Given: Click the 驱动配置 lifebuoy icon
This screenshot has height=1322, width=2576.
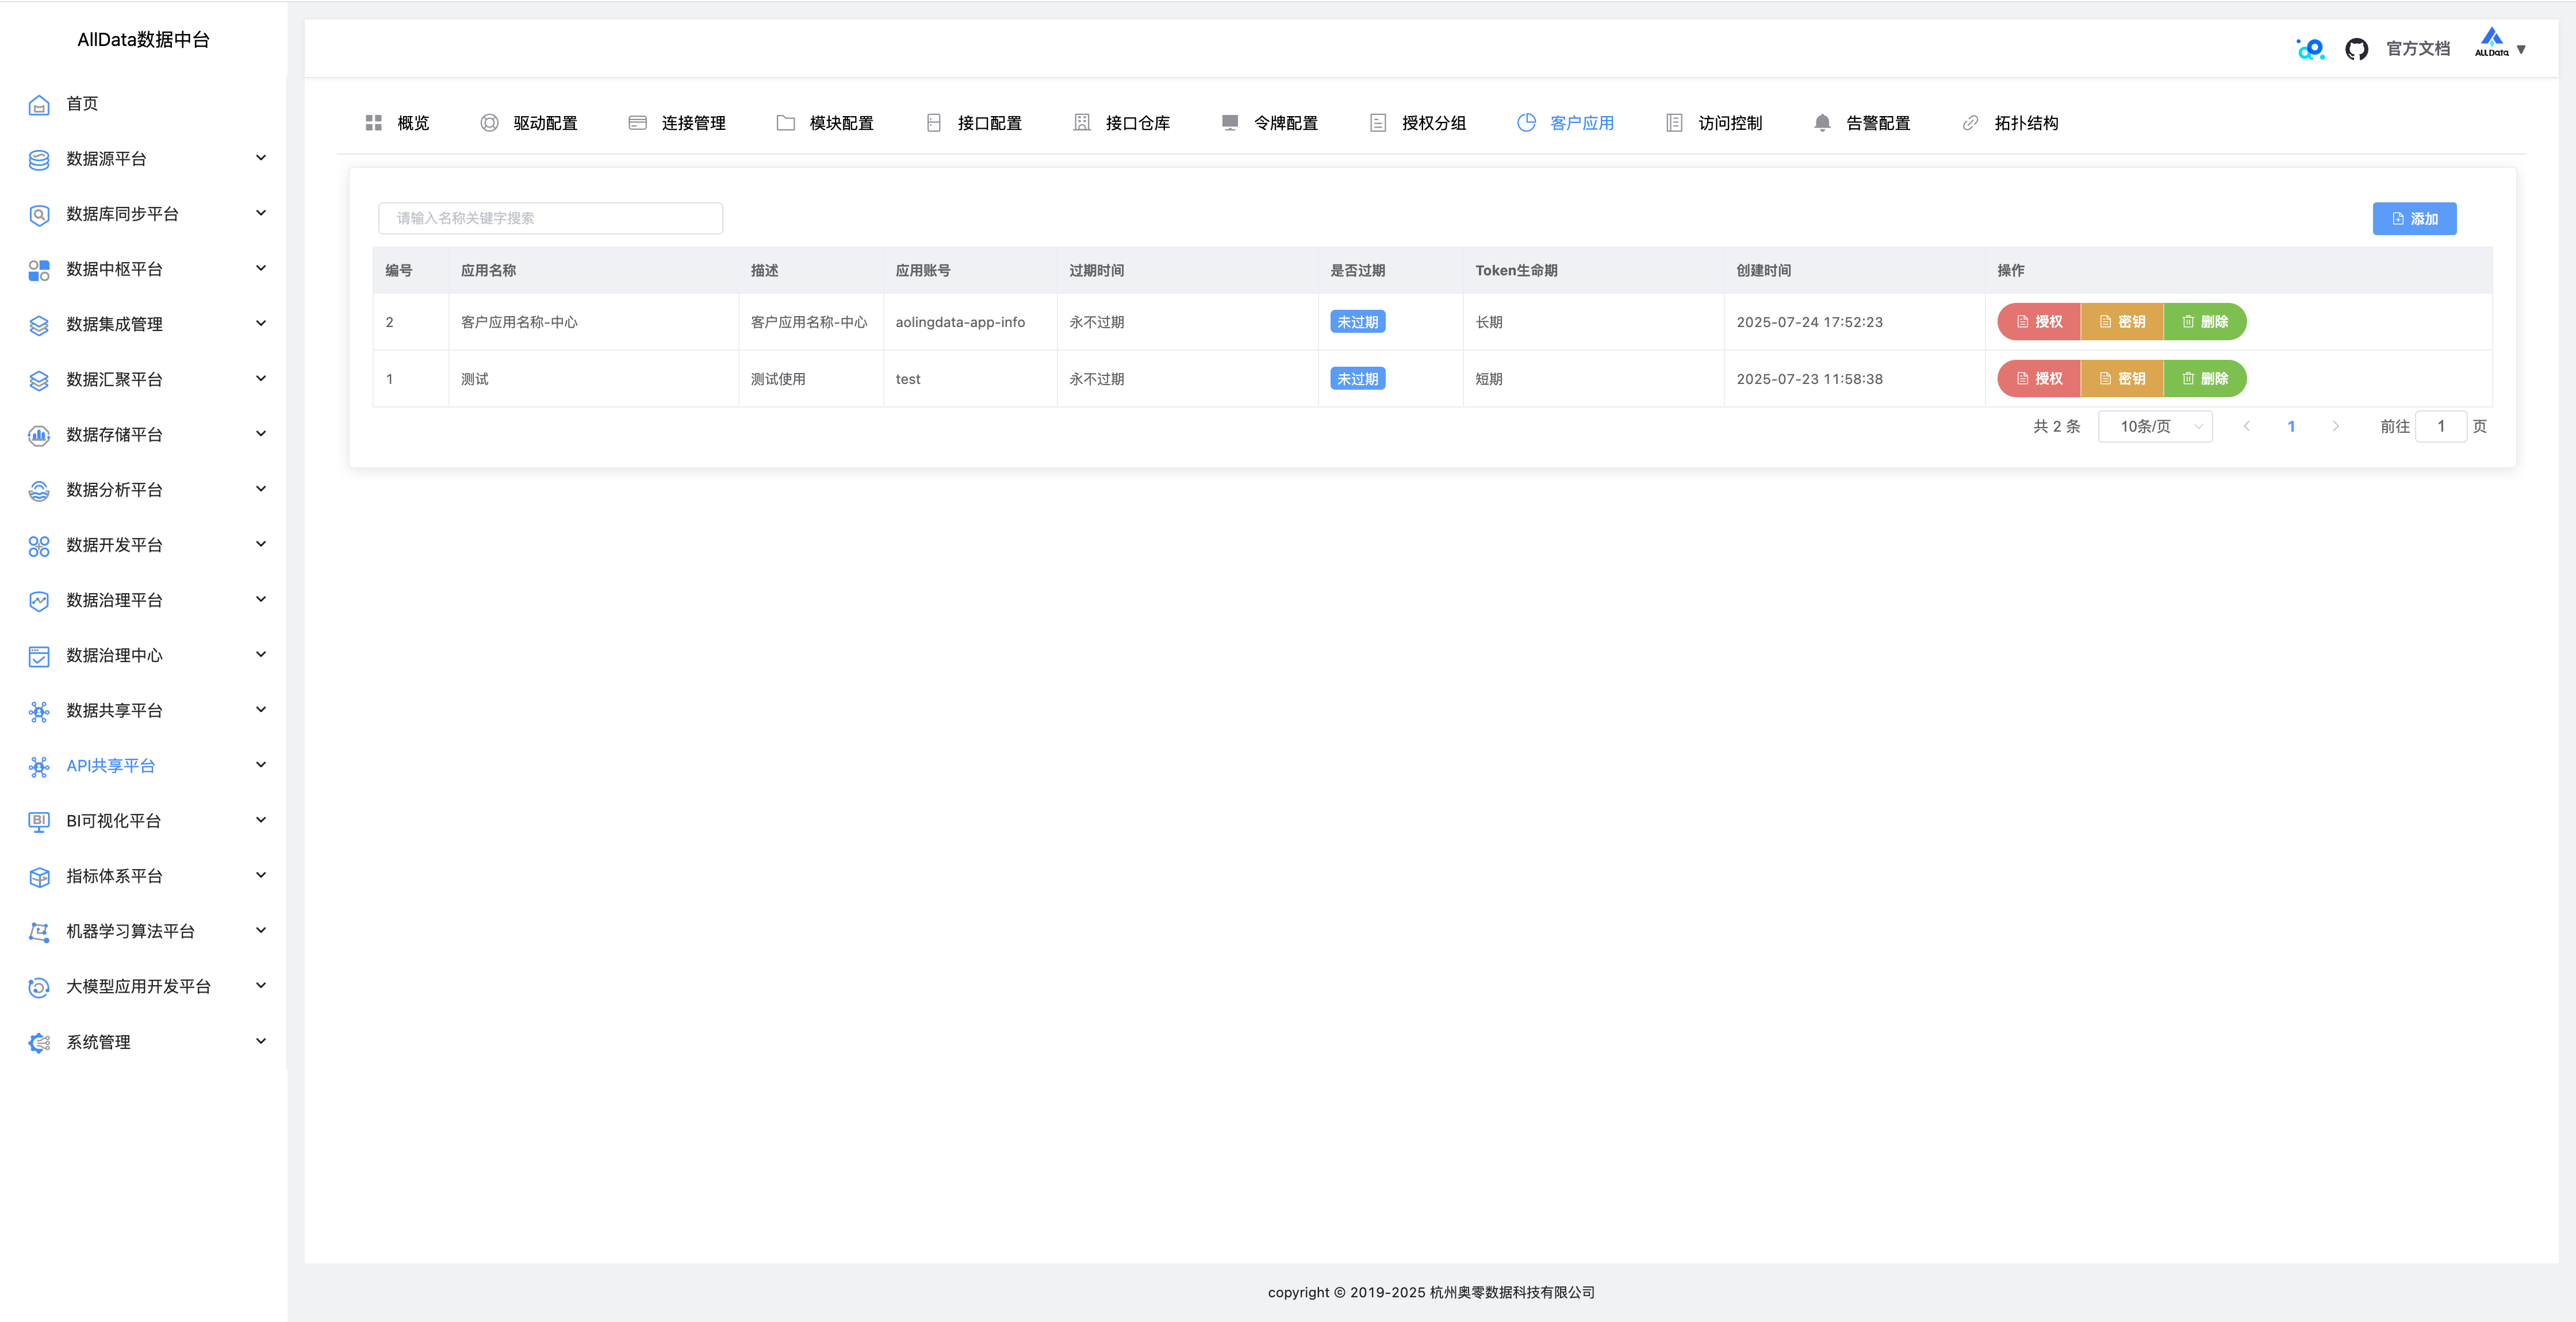Looking at the screenshot, I should pyautogui.click(x=489, y=123).
